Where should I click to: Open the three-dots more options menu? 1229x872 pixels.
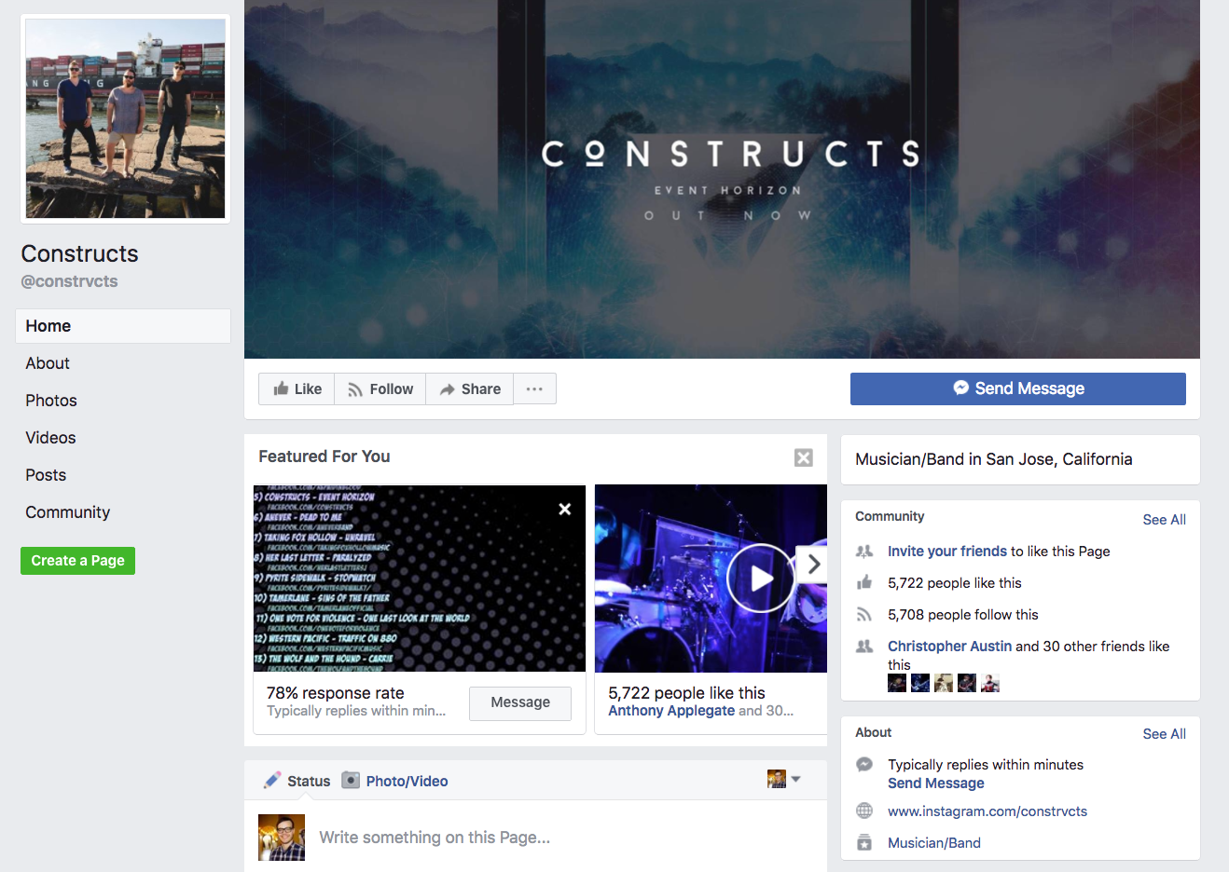[x=534, y=389]
